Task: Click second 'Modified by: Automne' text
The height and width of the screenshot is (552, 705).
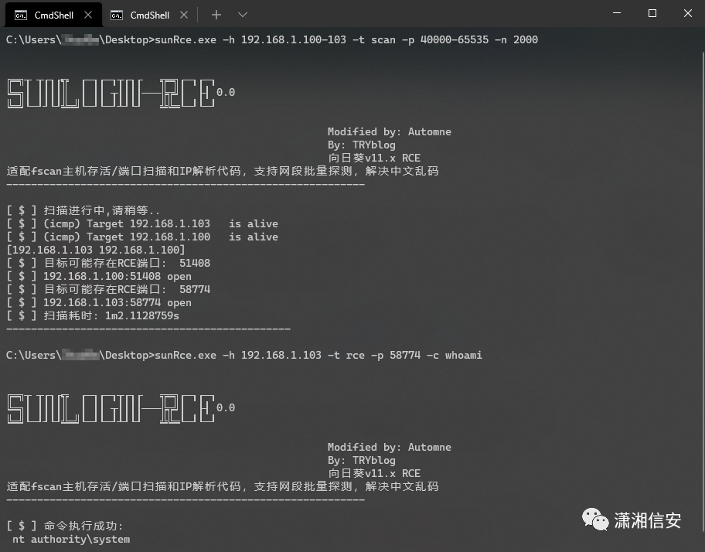Action: click(390, 448)
